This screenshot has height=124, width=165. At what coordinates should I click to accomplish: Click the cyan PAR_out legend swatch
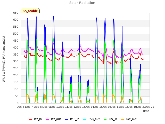[85, 119]
